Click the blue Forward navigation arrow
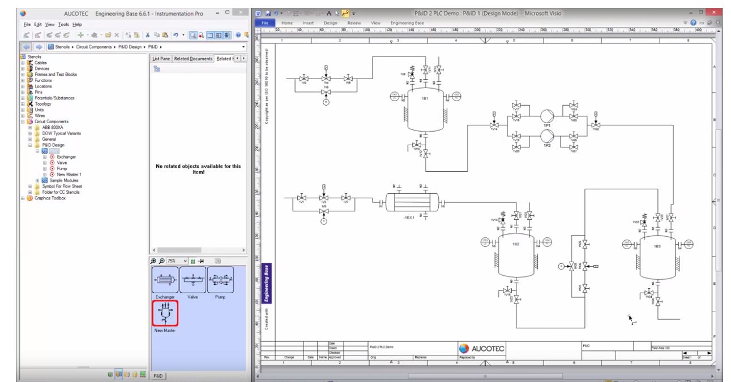 click(39, 47)
